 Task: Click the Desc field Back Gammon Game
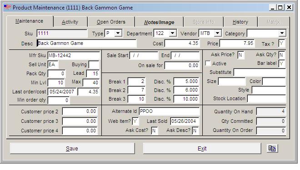click(86, 44)
